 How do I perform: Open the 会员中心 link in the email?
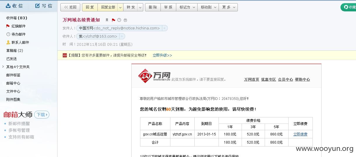pyautogui.click(x=285, y=80)
